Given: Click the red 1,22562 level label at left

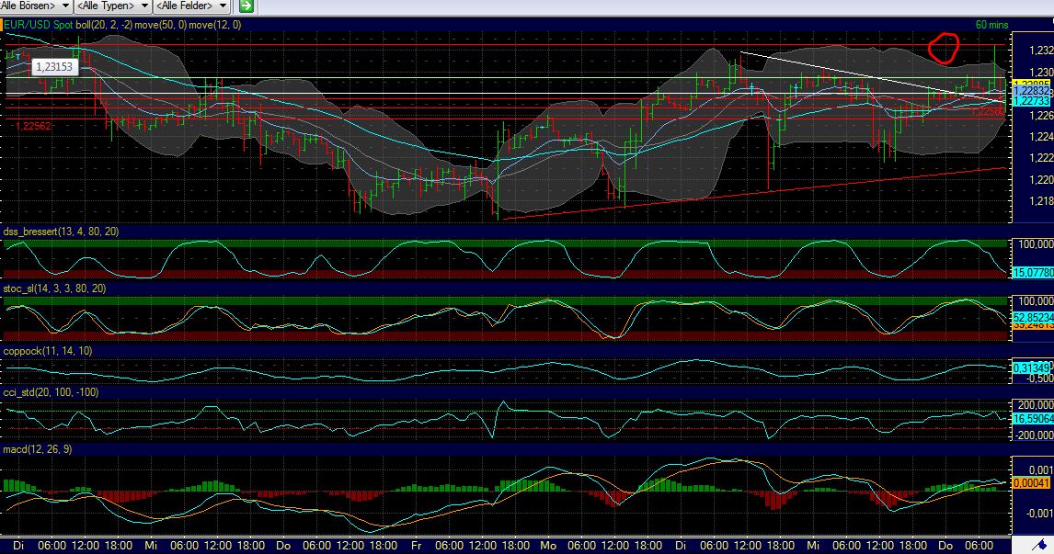Looking at the screenshot, I should [32, 126].
